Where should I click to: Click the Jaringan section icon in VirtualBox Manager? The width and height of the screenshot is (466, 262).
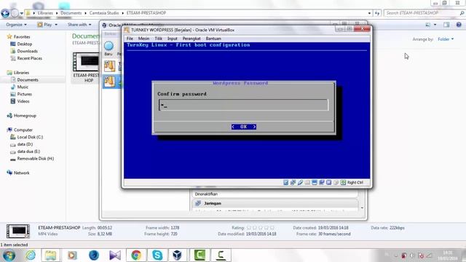[198, 203]
